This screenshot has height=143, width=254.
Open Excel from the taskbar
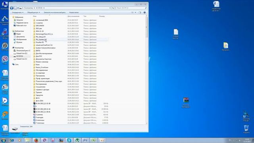point(94,140)
